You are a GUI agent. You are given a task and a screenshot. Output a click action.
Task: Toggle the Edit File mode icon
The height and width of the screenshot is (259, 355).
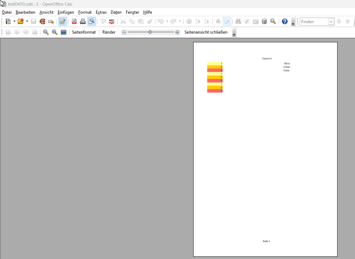click(63, 22)
